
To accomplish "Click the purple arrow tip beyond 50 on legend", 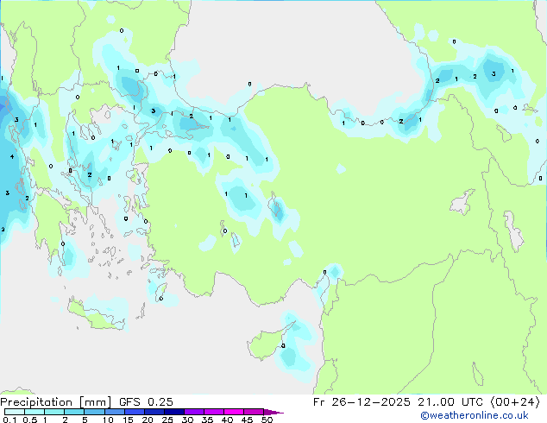I will coord(273,412).
